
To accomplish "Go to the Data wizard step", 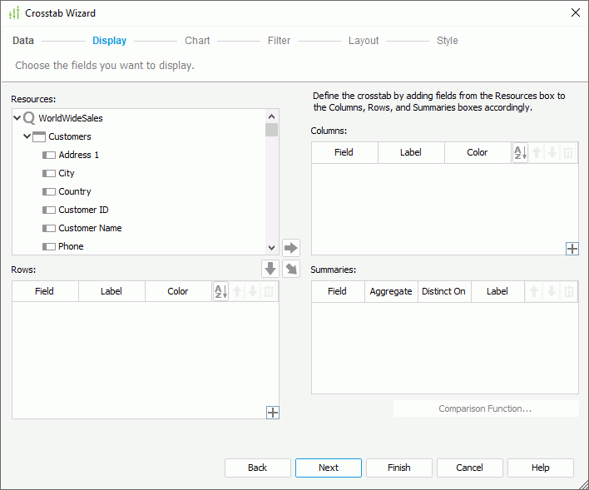I will (23, 41).
